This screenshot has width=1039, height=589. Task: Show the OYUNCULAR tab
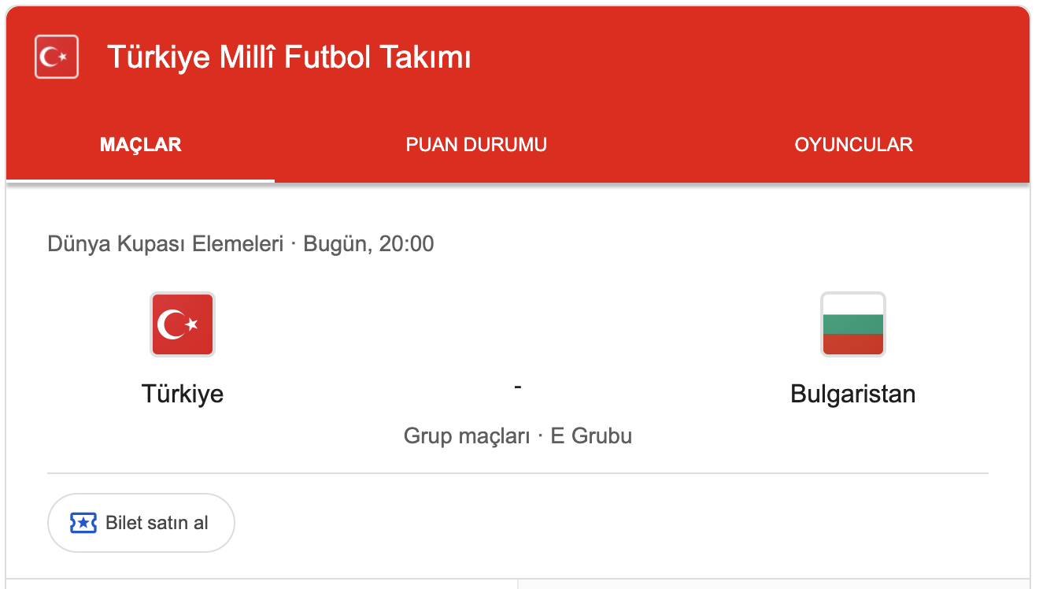click(x=853, y=145)
